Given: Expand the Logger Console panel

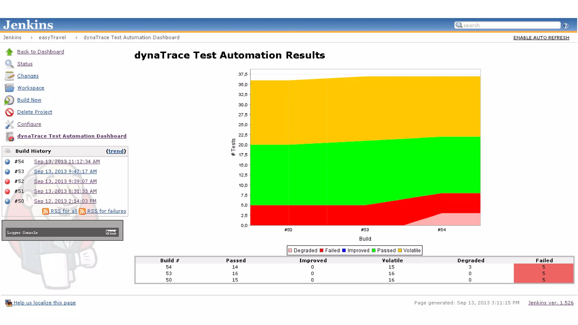Looking at the screenshot, I should (x=111, y=232).
